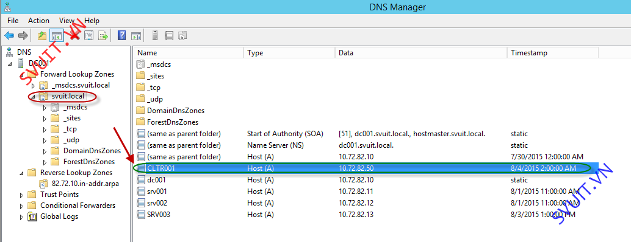Click the DC001 server icon in tree
This screenshot has width=631, height=242.
click(x=21, y=63)
